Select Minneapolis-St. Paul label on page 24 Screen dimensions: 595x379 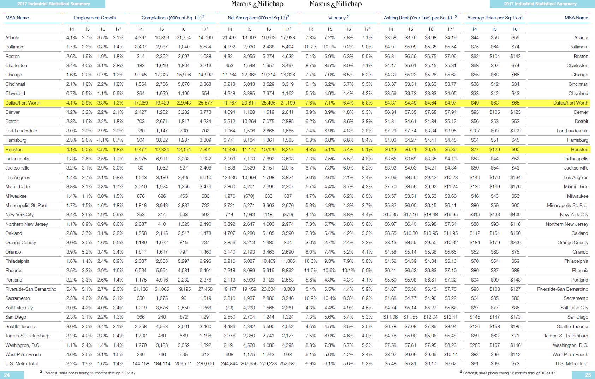pos(26,205)
